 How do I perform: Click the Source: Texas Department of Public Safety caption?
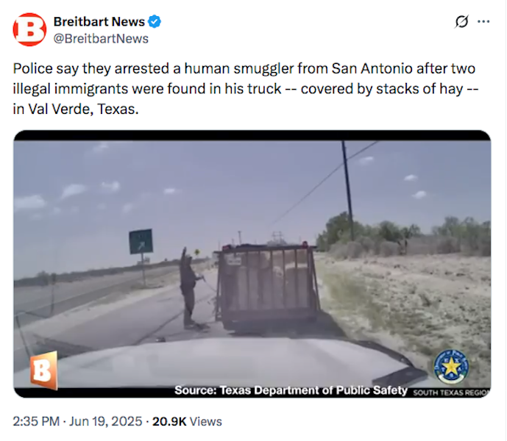click(x=291, y=390)
